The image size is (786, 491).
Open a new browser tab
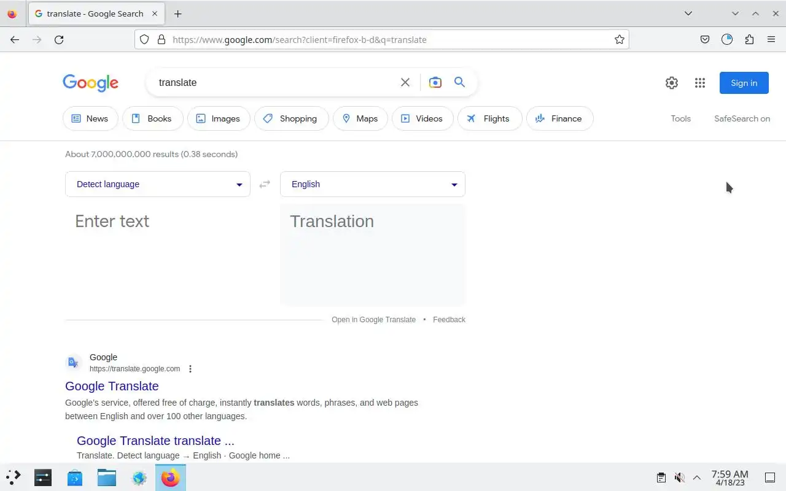[x=177, y=14]
